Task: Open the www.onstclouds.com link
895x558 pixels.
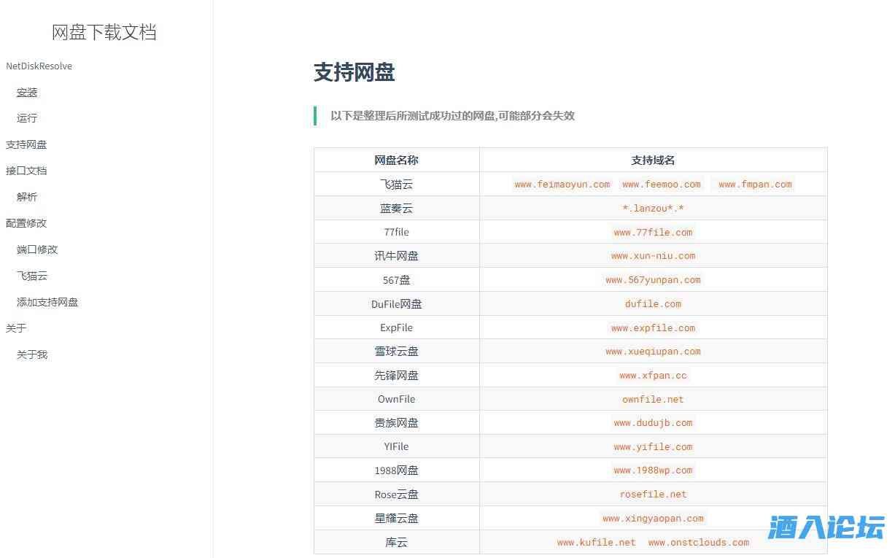Action: (698, 542)
